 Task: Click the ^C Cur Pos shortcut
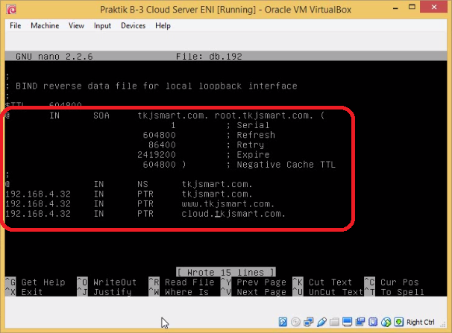click(392, 282)
